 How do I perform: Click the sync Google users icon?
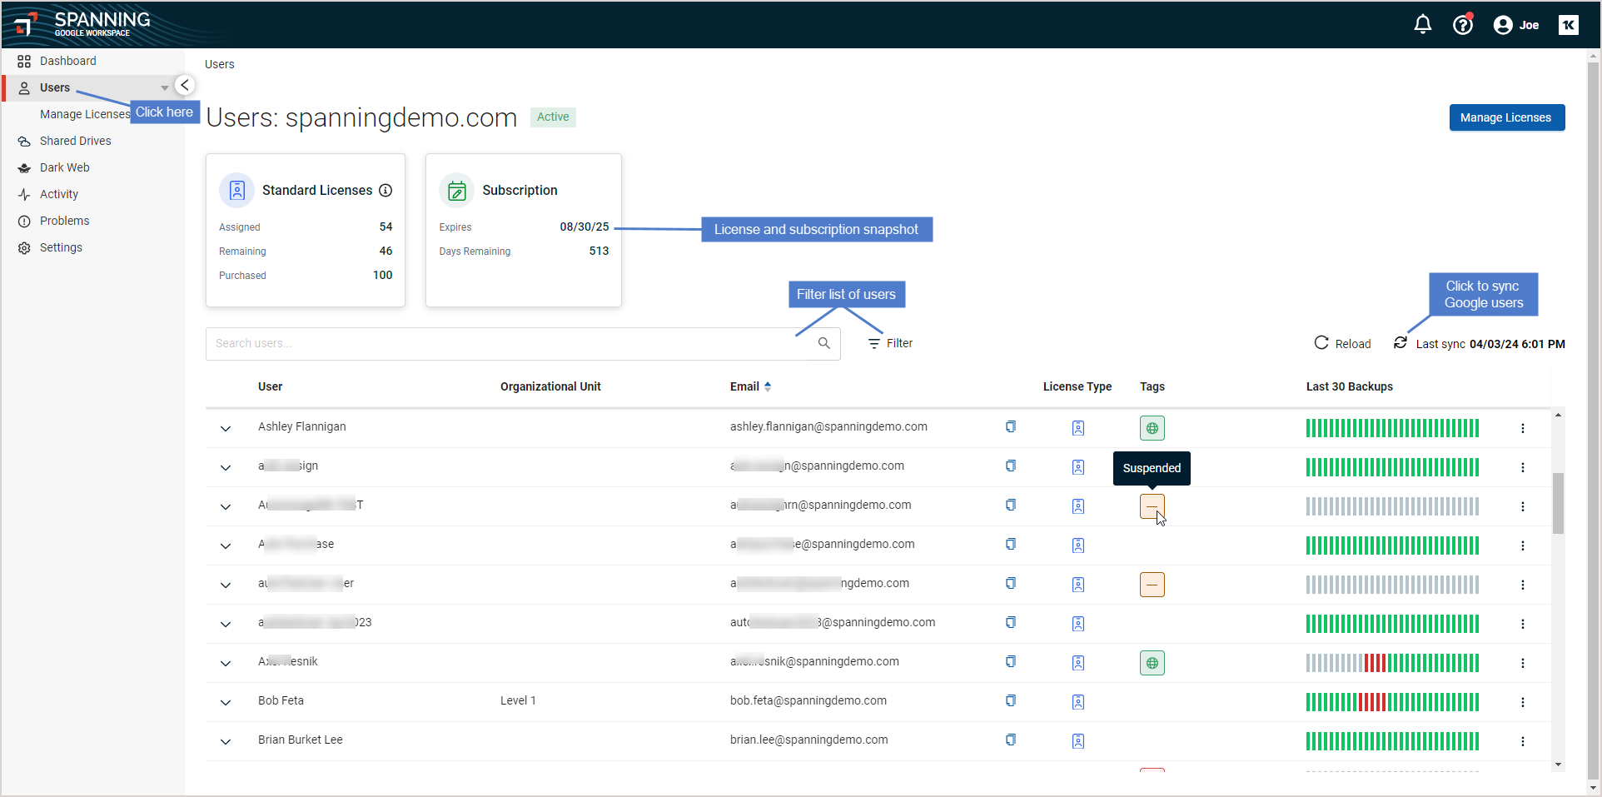tap(1401, 343)
